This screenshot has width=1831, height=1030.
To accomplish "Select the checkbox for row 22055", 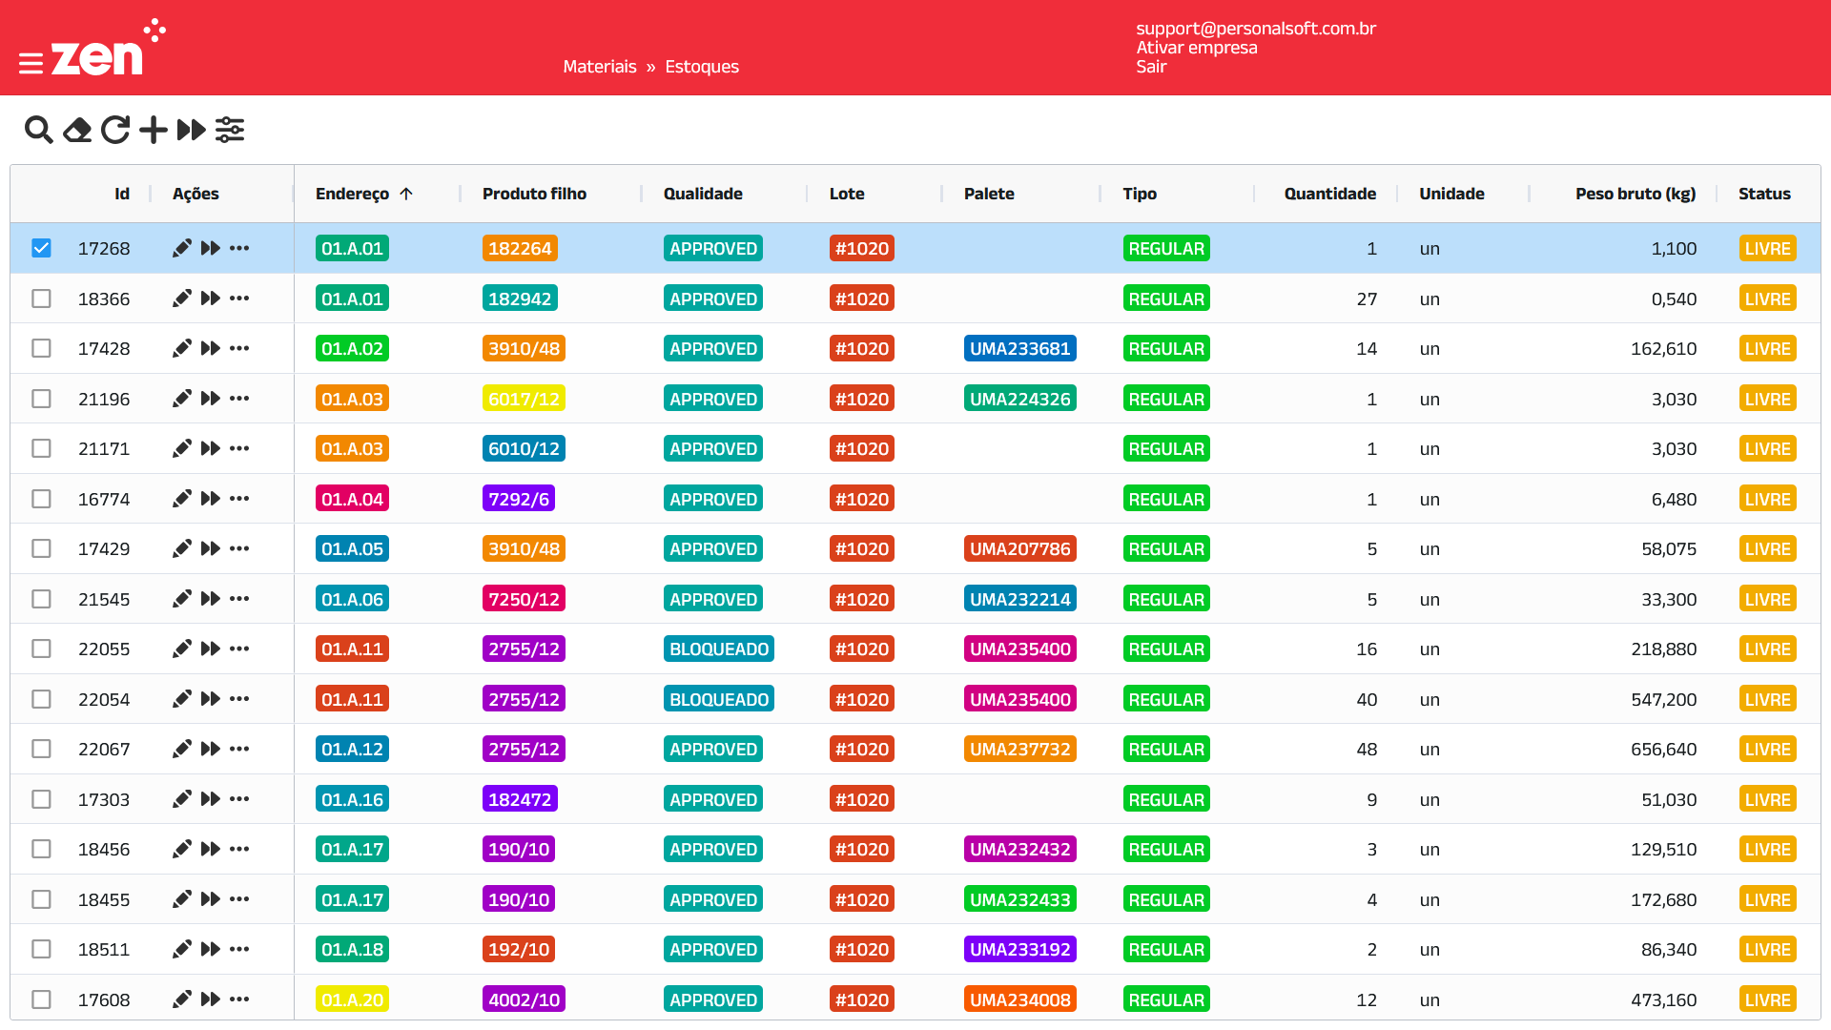I will pyautogui.click(x=41, y=649).
